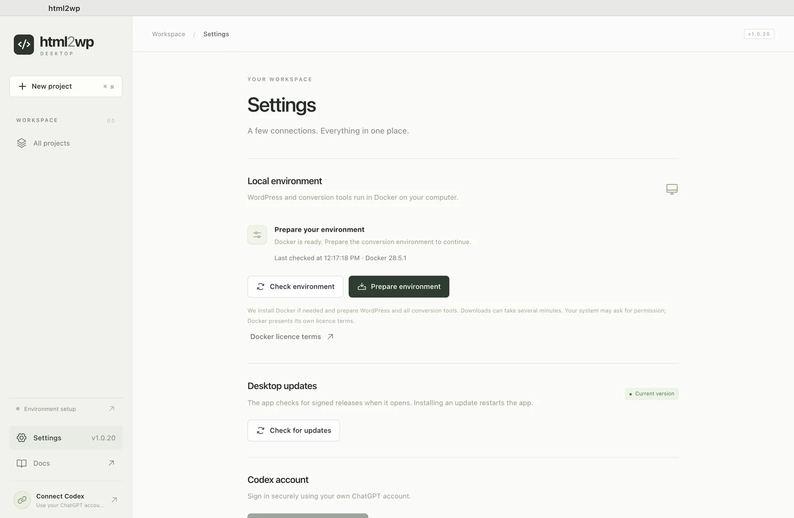794x518 pixels.
Task: Click the v1.0.20 label in the Settings sidebar row
Action: coord(103,438)
